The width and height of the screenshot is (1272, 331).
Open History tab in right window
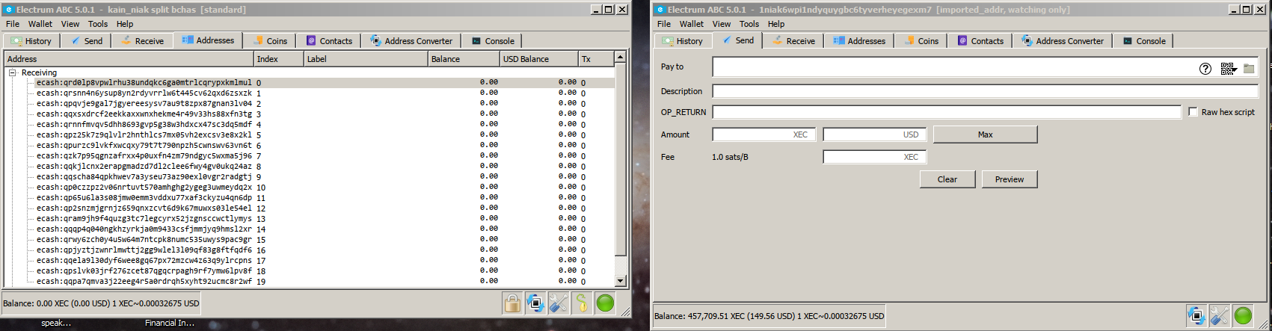coord(682,41)
